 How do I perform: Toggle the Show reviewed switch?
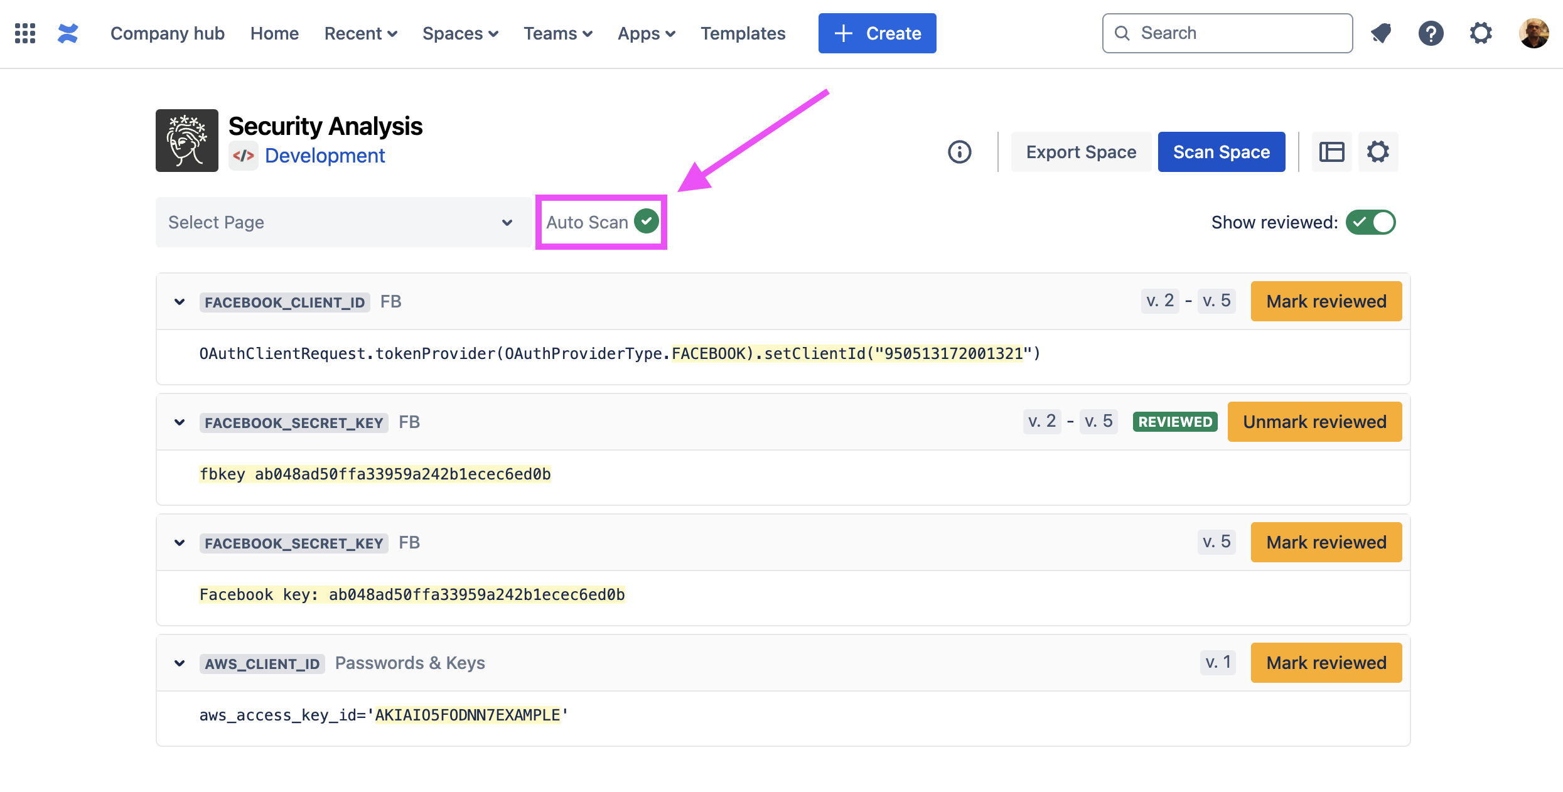1370,222
